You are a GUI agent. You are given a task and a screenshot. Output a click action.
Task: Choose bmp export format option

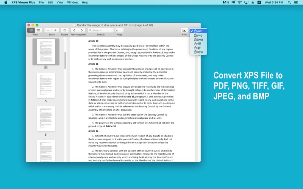coord(198,52)
